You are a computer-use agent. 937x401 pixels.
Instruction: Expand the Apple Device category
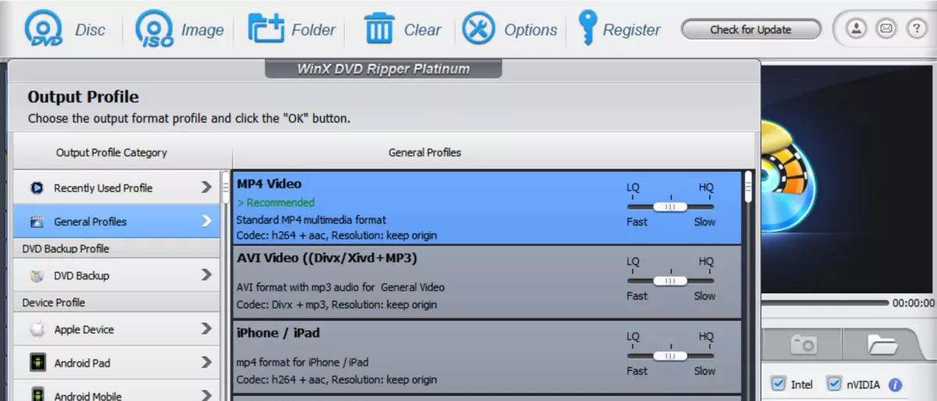point(206,329)
